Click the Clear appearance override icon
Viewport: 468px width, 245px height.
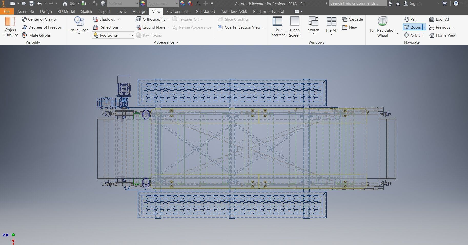click(190, 3)
